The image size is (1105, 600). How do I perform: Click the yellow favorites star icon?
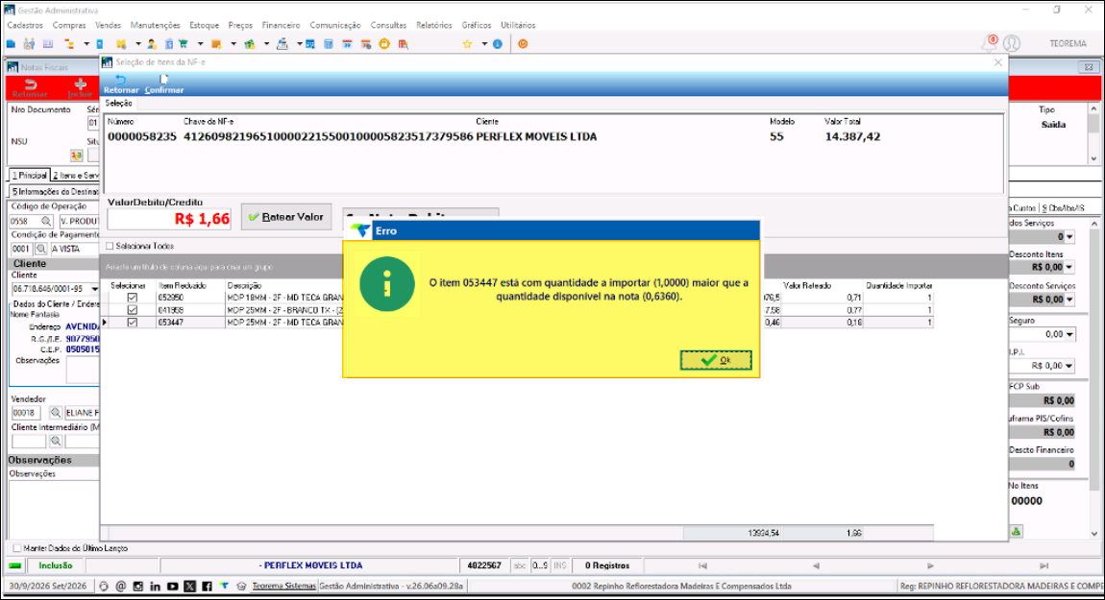click(x=467, y=43)
